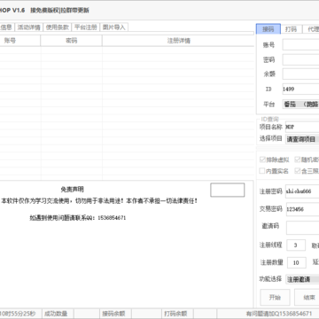Open the 打码 tab
Screen dimensions: 319x319
tap(291, 29)
